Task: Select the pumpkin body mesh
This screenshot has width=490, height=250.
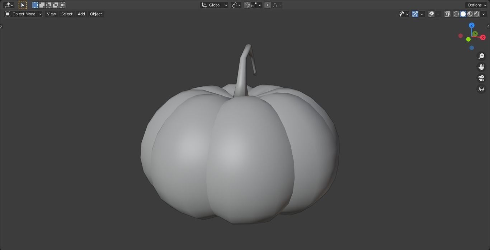Action: [240, 155]
